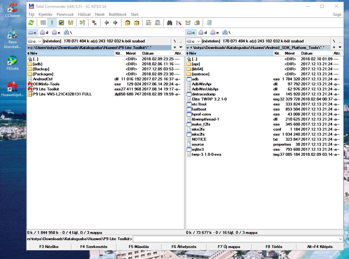Click the F6 Áthelyezés button
The height and width of the screenshot is (259, 349).
(x=184, y=247)
